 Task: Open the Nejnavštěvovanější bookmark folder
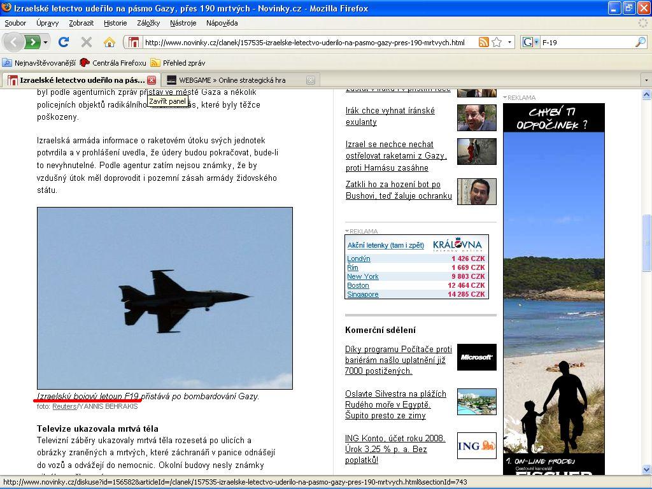point(39,63)
